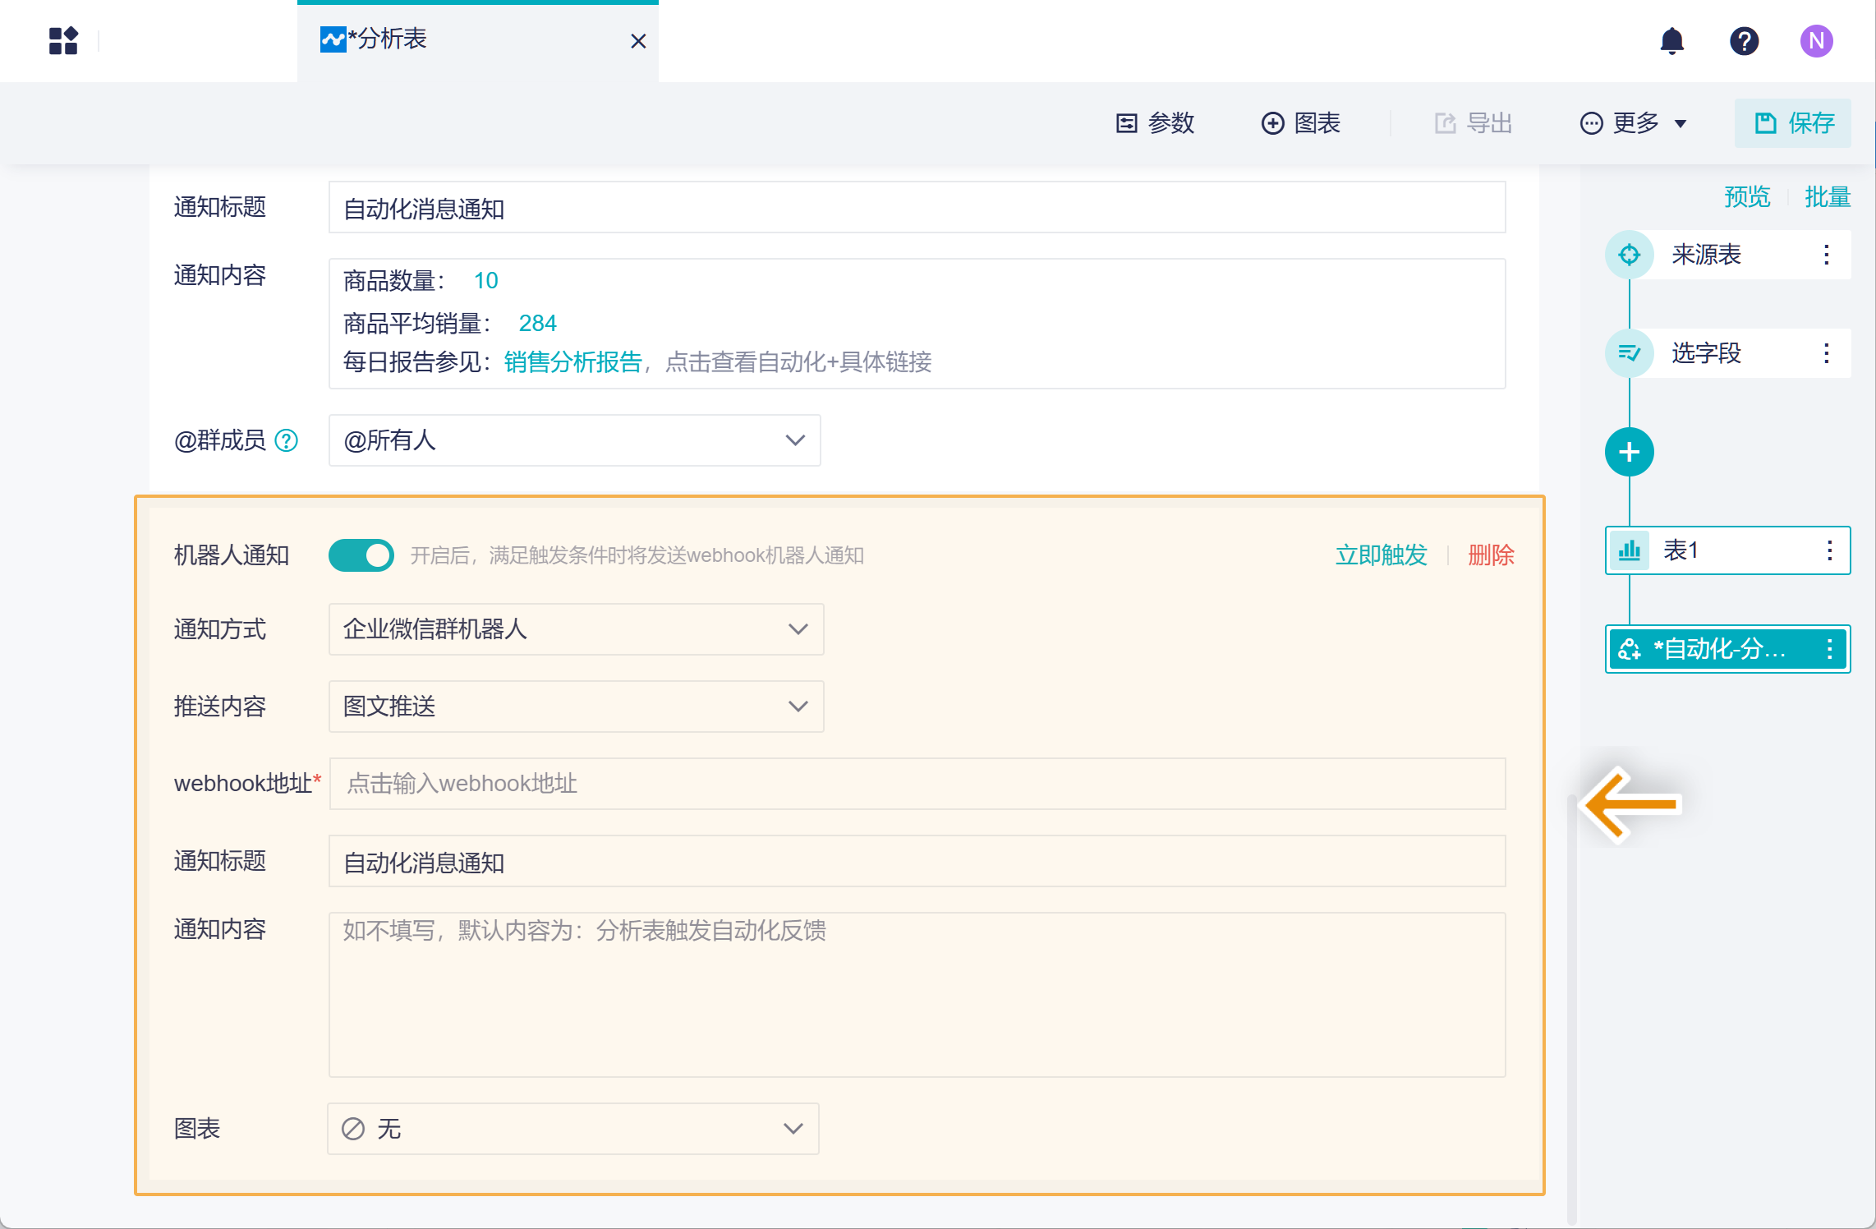Click the 立即触发 link
This screenshot has height=1229, width=1876.
1381,555
